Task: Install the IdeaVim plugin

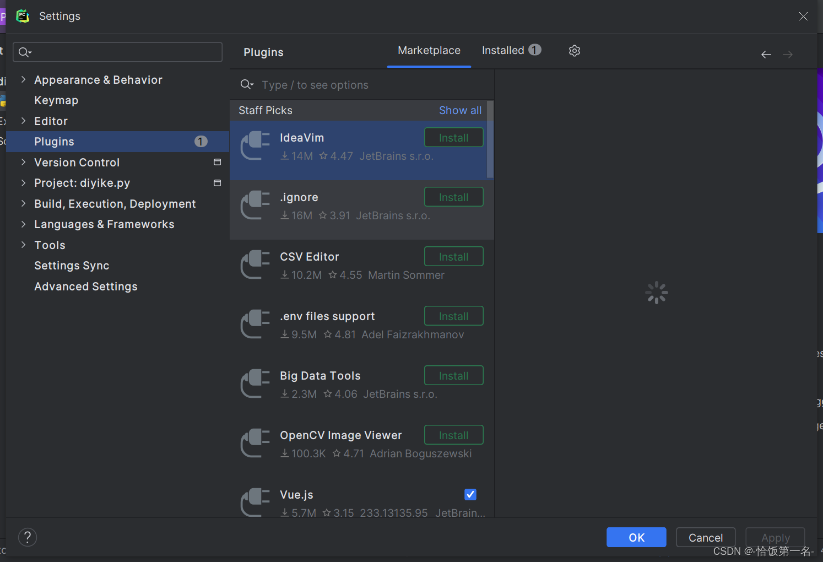Action: click(x=454, y=138)
